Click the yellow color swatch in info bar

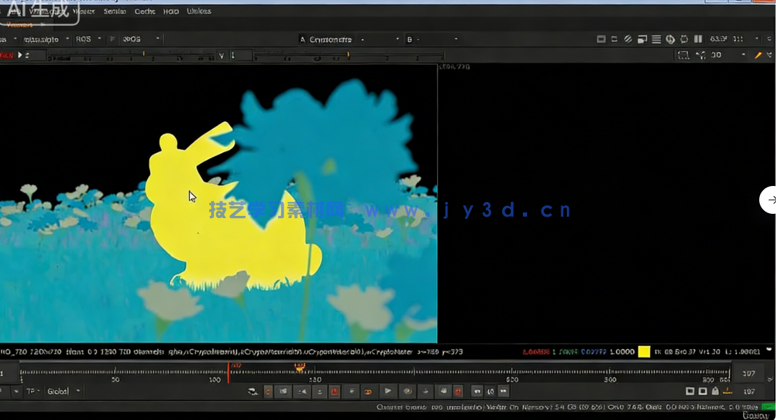click(x=644, y=352)
